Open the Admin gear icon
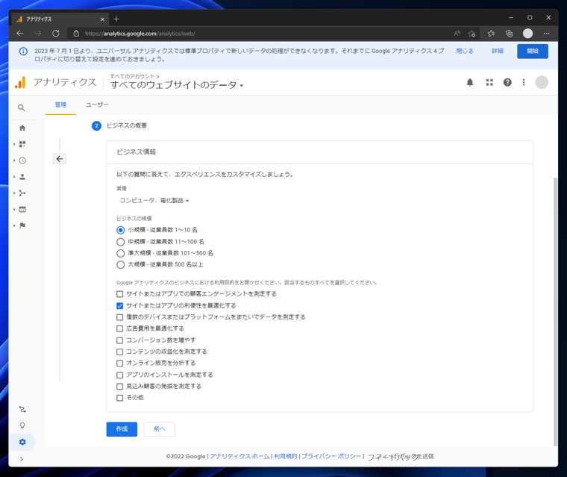 coord(22,442)
